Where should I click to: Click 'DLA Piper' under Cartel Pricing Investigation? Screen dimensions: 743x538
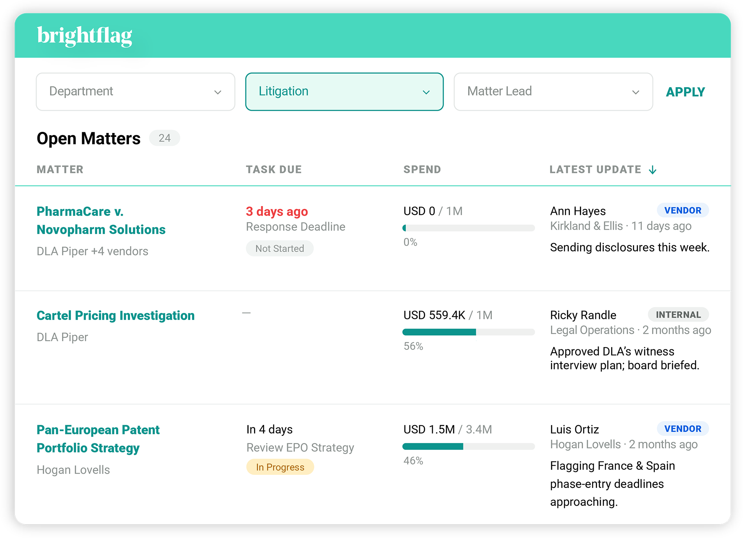62,337
